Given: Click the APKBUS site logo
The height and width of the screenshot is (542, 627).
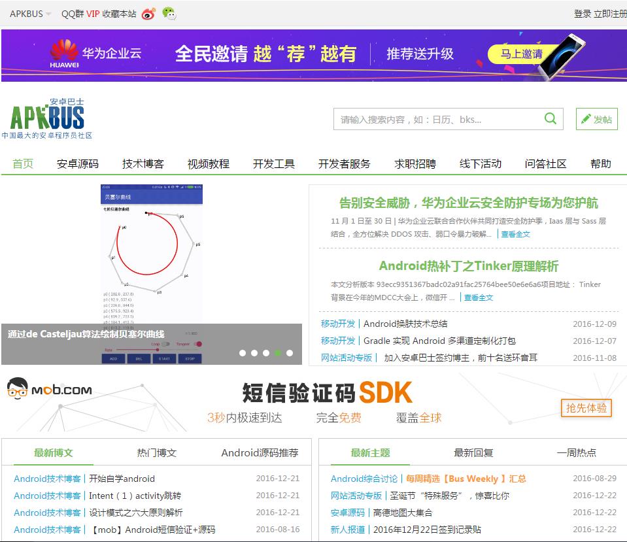Looking at the screenshot, I should coord(47,118).
